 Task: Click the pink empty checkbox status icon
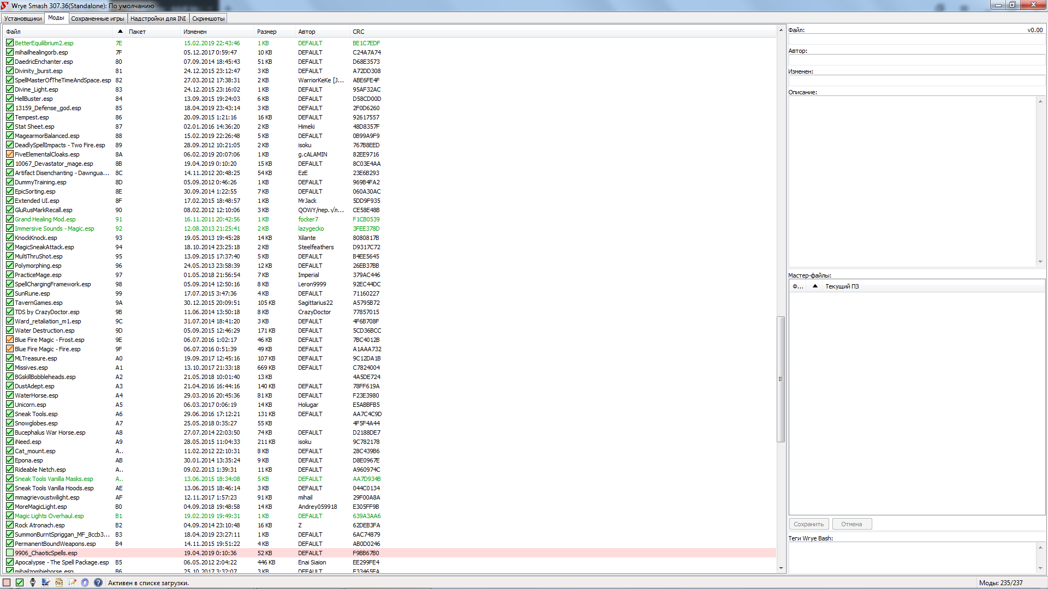(7, 582)
